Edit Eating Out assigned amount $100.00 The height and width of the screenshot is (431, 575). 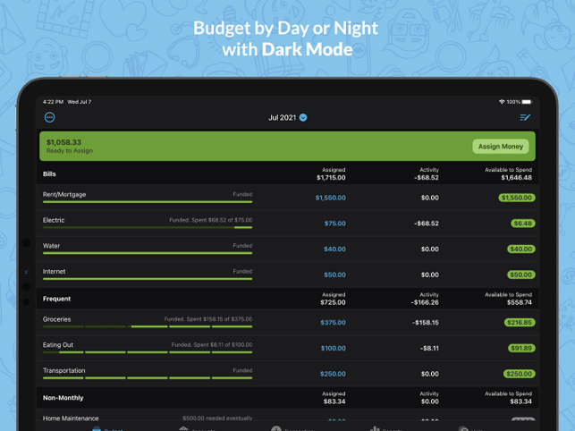[x=334, y=348]
